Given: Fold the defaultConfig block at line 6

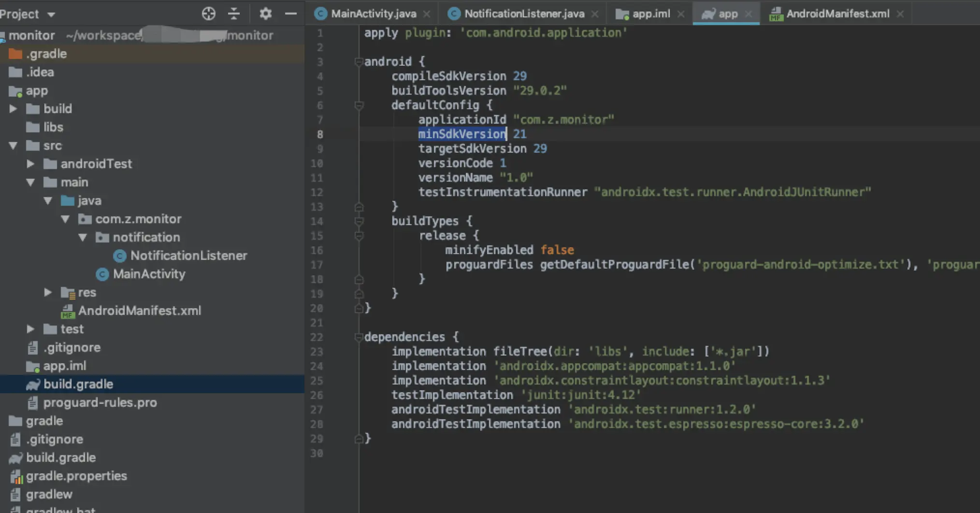Looking at the screenshot, I should tap(359, 105).
